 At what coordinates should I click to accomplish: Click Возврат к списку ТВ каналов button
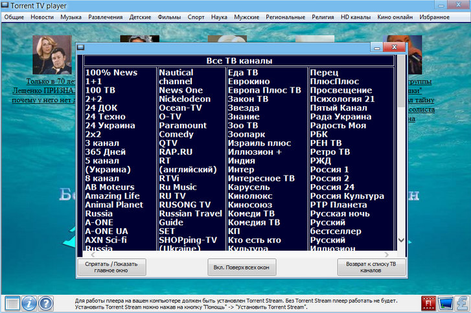pos(371,267)
